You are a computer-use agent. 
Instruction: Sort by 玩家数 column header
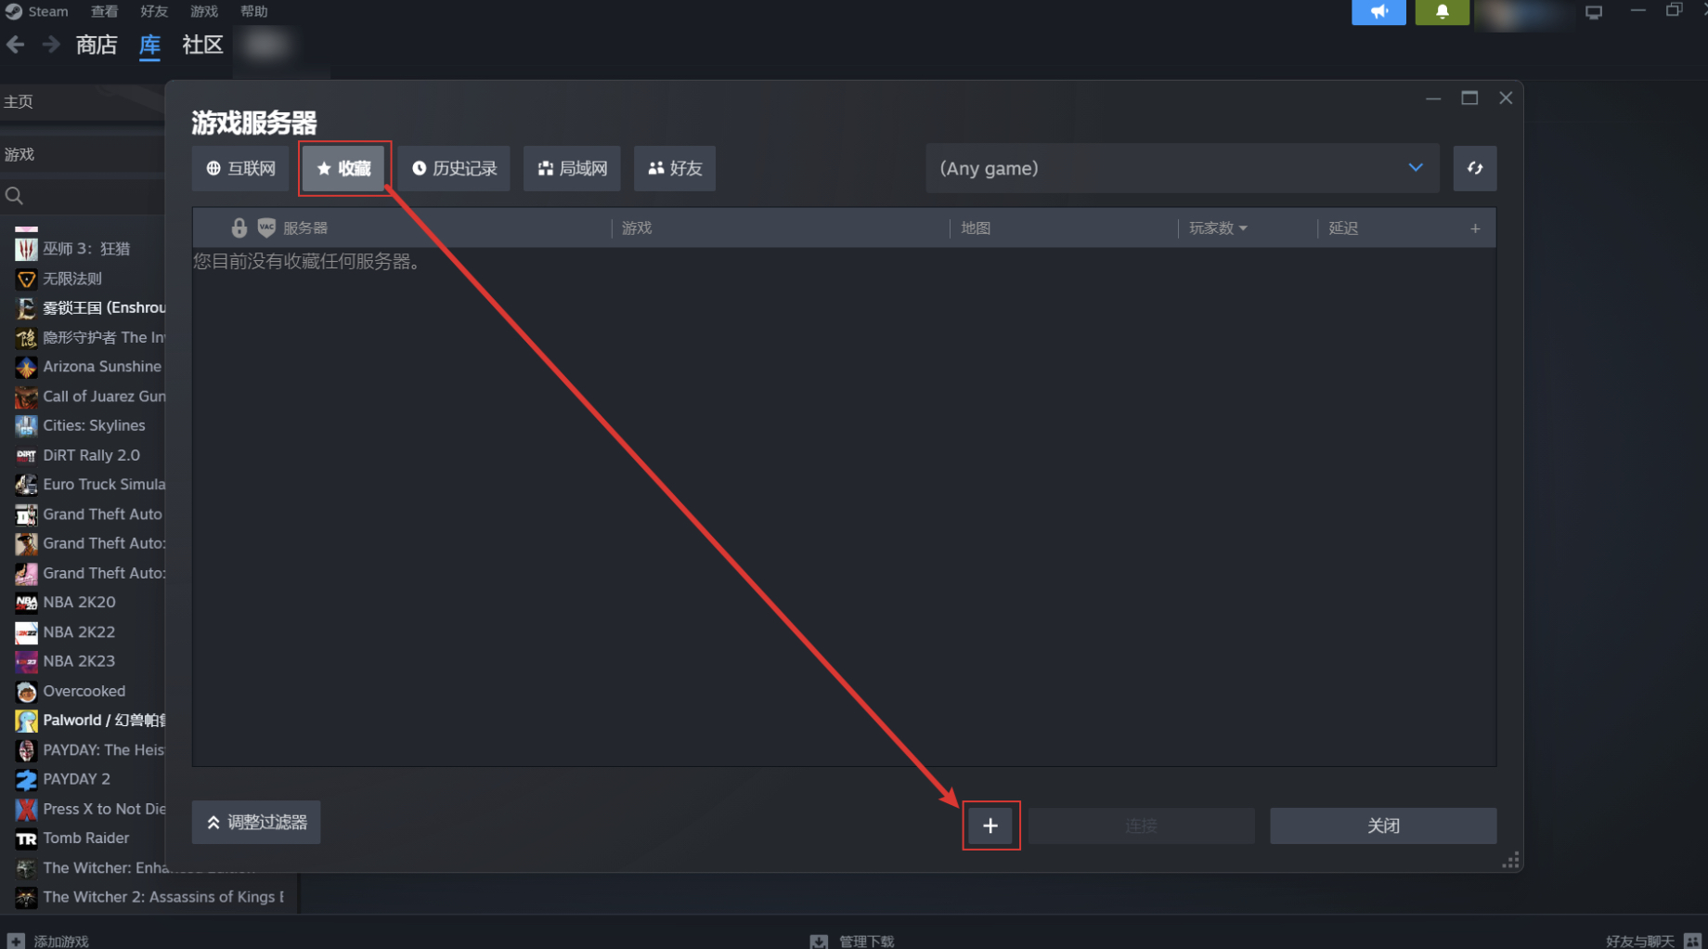[x=1218, y=227]
